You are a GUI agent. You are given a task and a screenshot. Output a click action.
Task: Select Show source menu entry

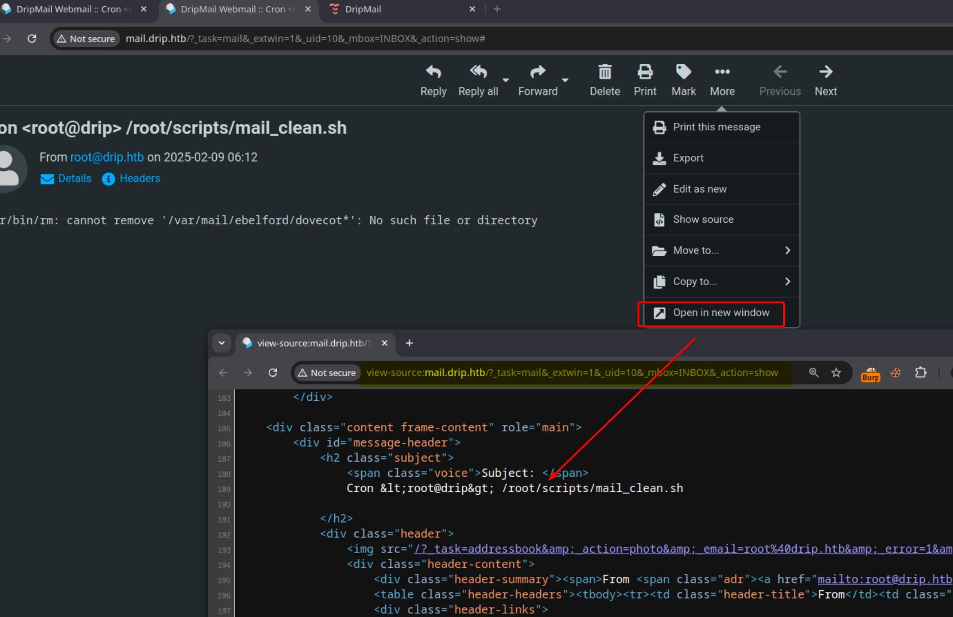click(x=703, y=220)
